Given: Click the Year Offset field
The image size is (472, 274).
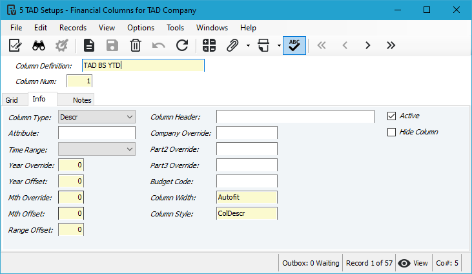Looking at the screenshot, I should click(71, 181).
